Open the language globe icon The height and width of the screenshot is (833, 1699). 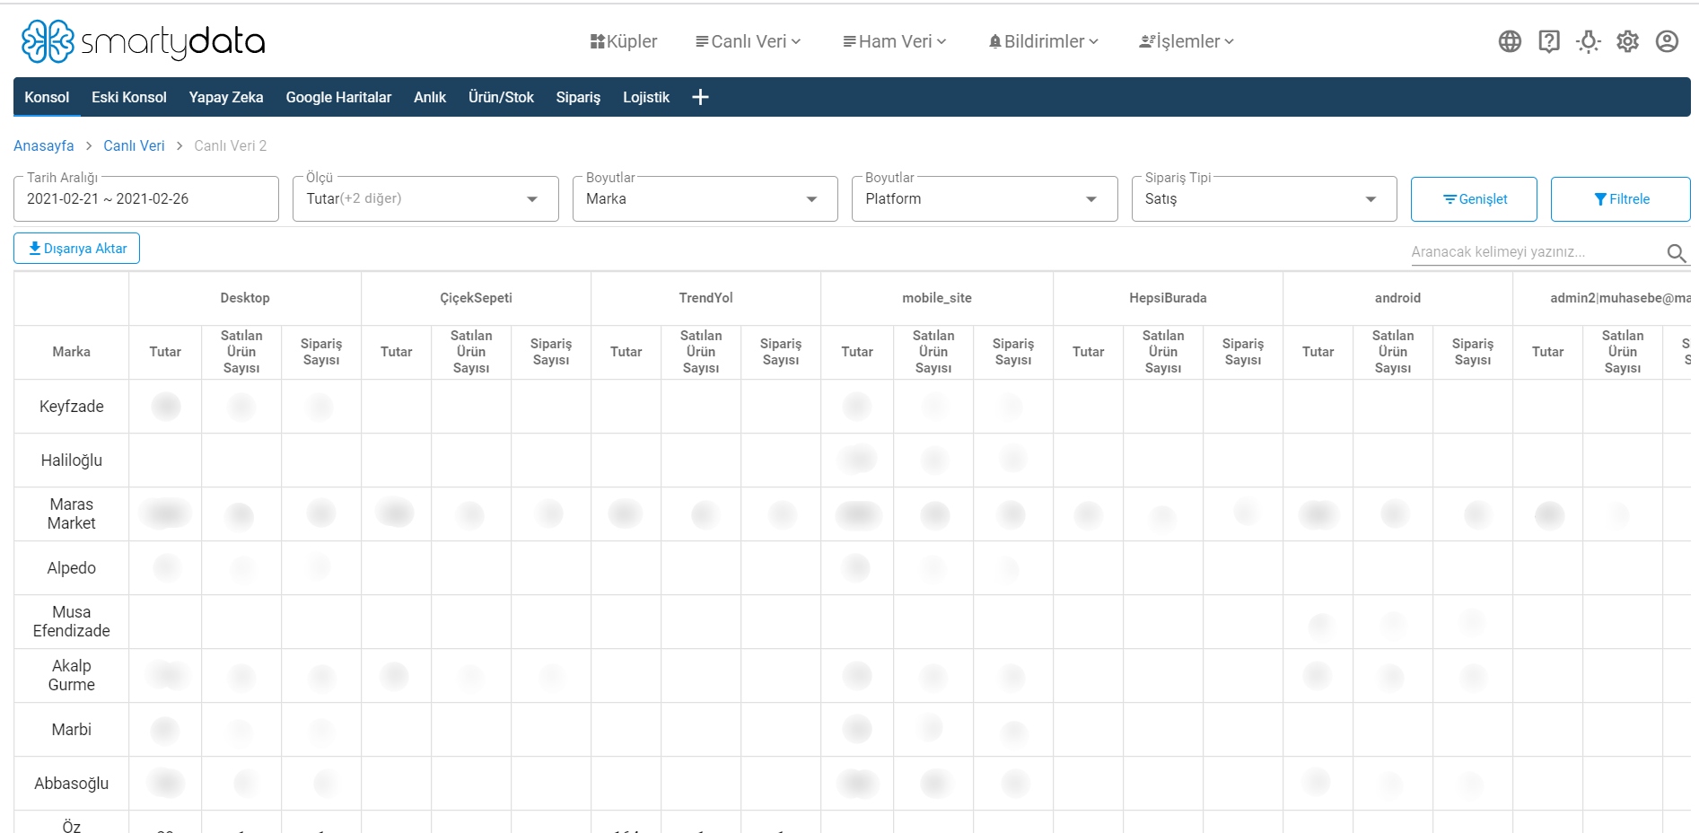(x=1510, y=41)
